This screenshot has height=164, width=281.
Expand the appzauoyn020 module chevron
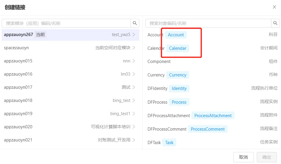pyautogui.click(x=134, y=127)
